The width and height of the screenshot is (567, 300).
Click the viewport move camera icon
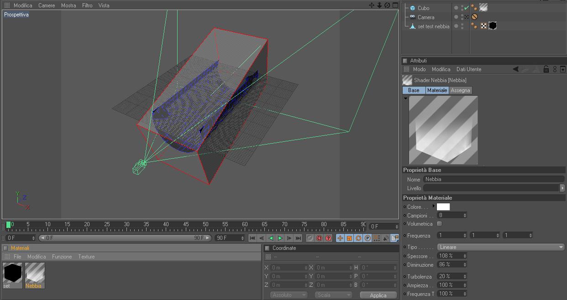point(372,5)
